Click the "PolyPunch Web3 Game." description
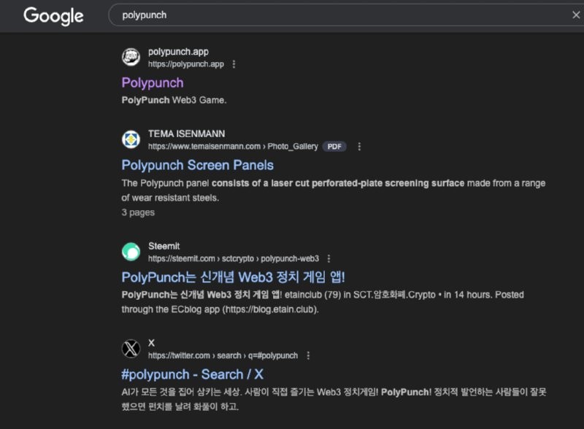 (174, 100)
